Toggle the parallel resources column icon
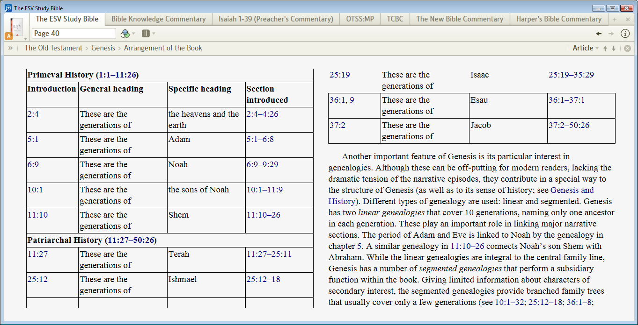Screen dimensions: 638x325 146,33
